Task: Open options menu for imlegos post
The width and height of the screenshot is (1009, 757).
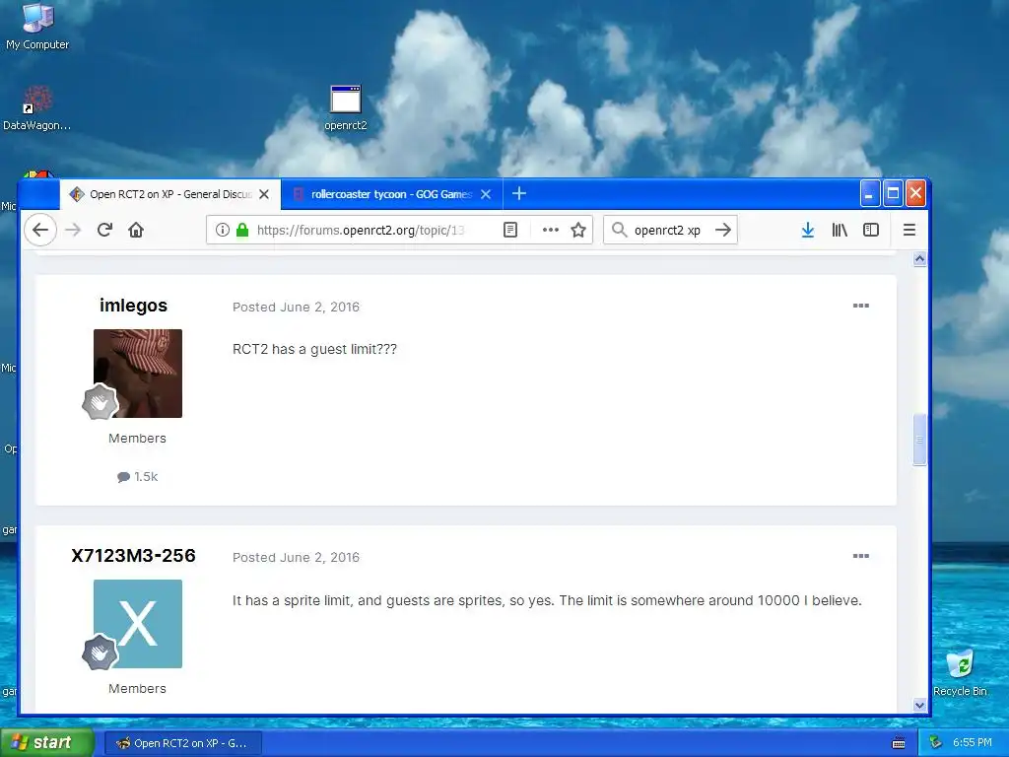Action: [860, 306]
